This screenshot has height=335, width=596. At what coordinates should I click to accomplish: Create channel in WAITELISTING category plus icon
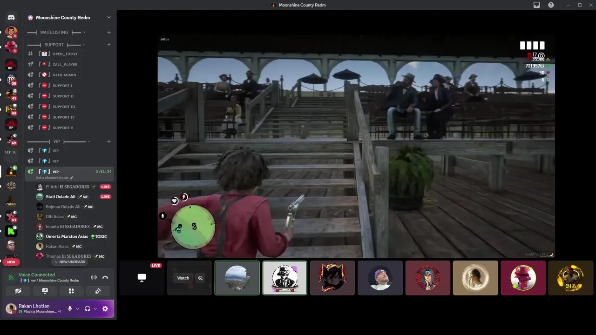coord(109,32)
